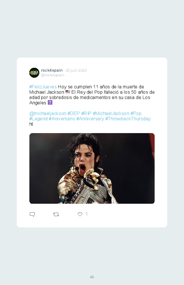Screen dimensions: 184x285
Task: Click the 25 juin 2020 date
Action: click(76, 71)
